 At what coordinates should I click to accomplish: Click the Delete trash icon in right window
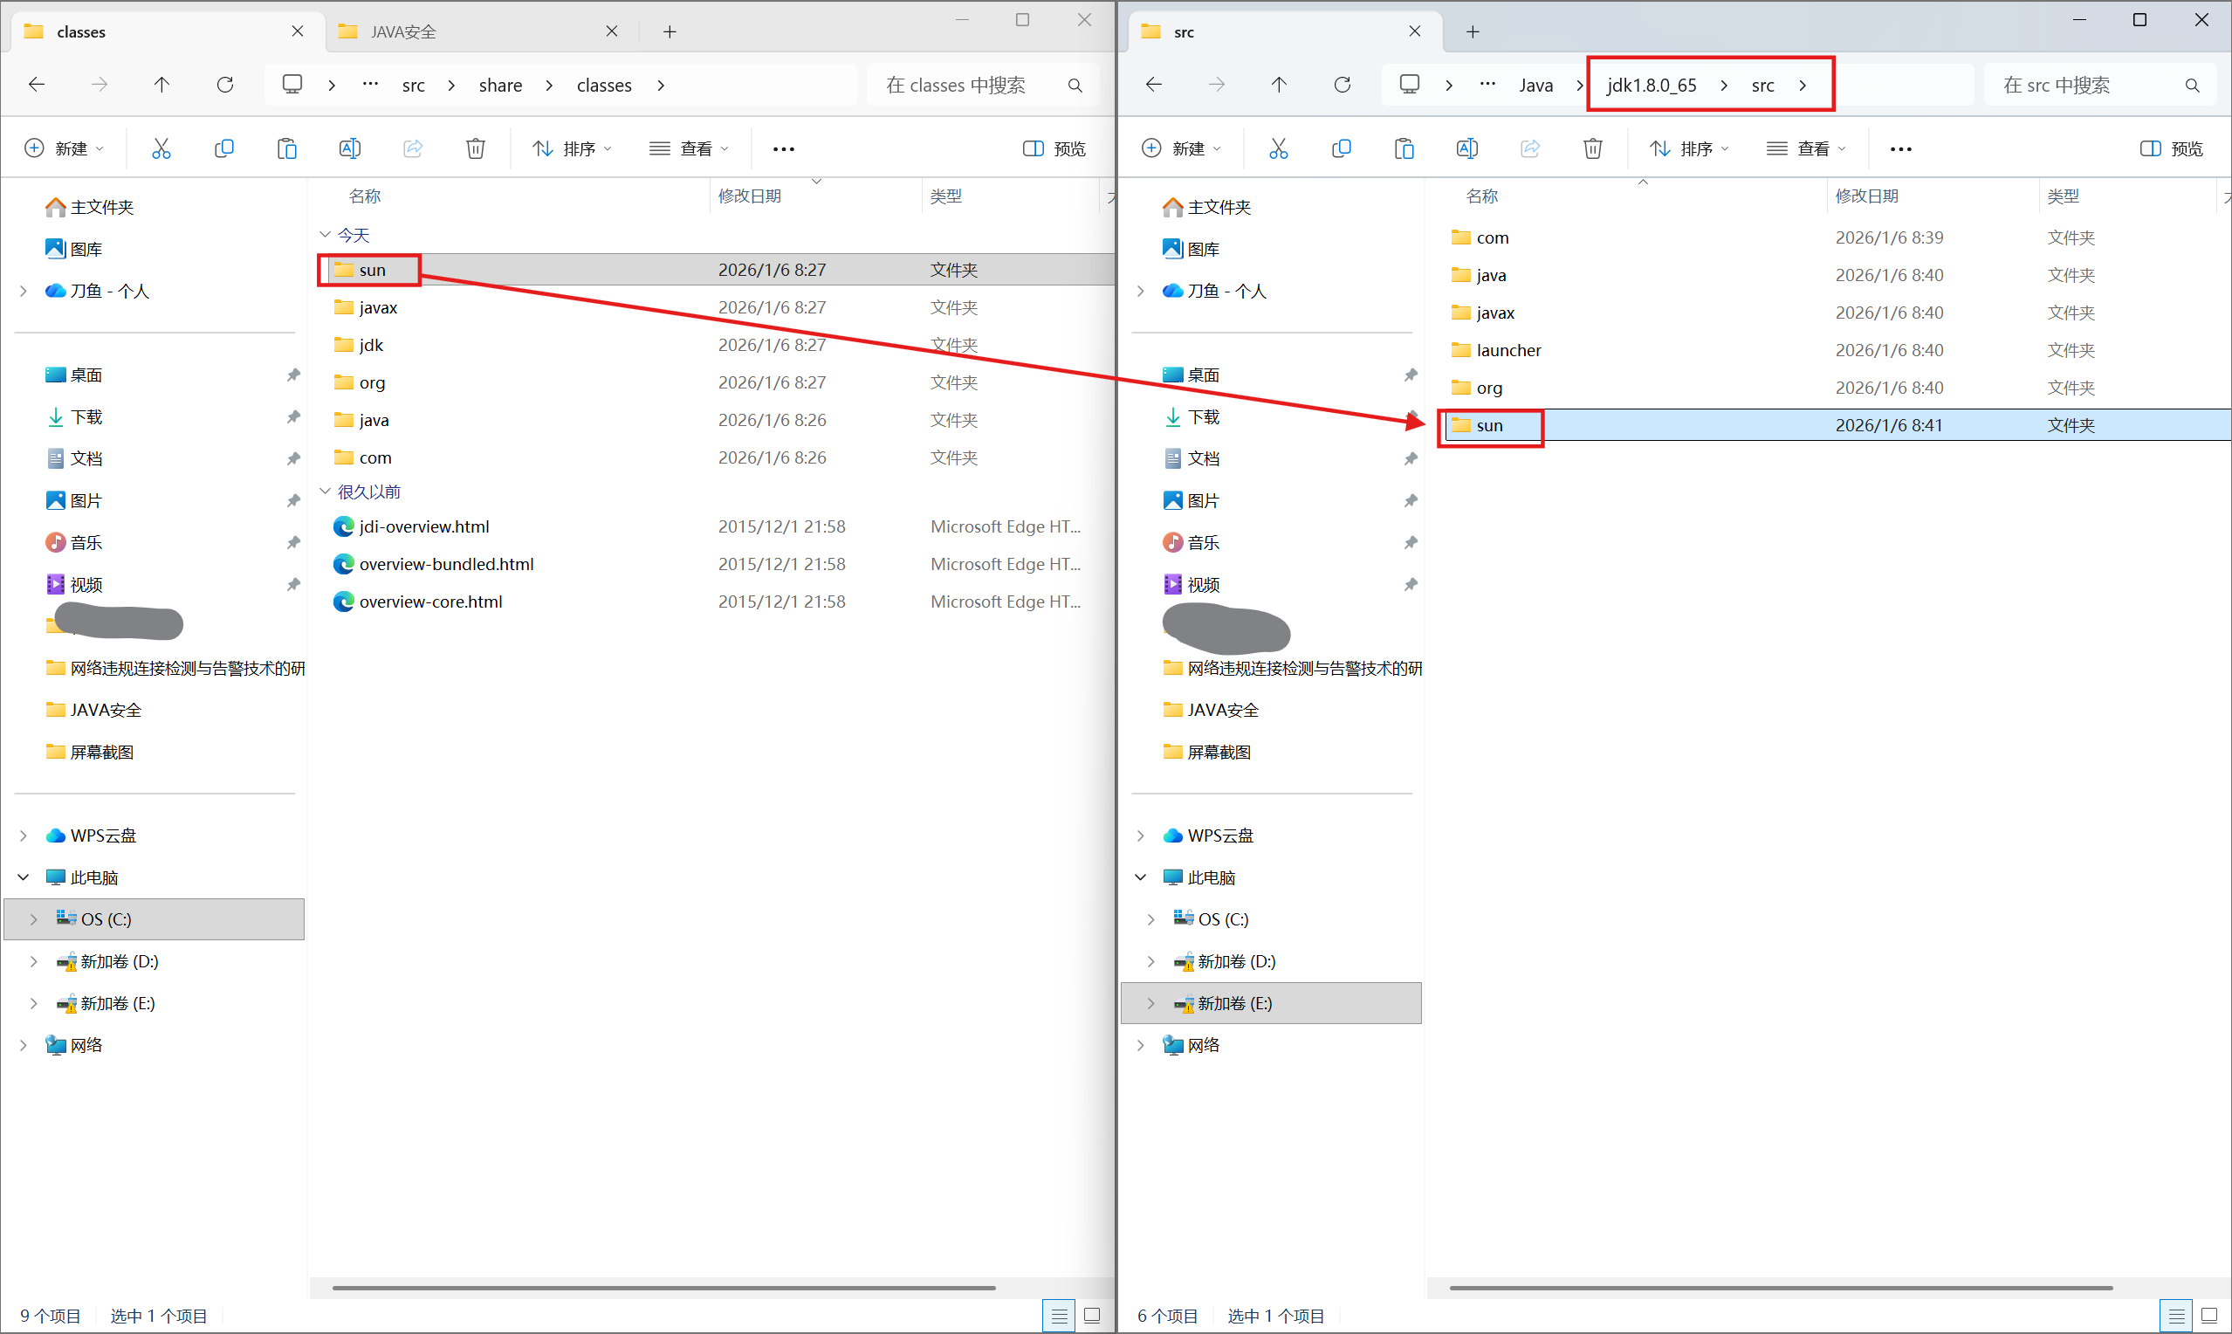(1592, 148)
